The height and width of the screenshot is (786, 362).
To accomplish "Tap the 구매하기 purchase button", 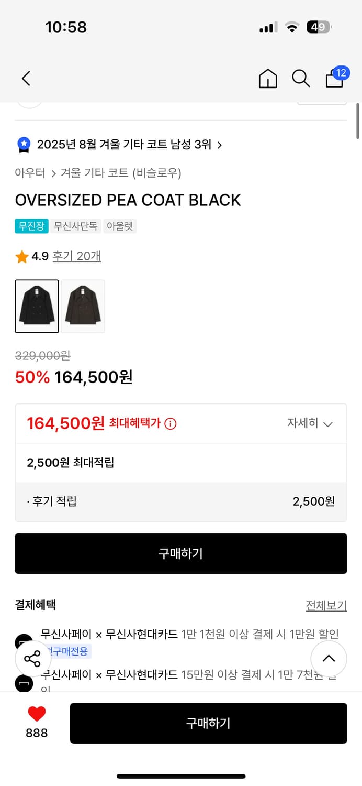I will click(181, 553).
